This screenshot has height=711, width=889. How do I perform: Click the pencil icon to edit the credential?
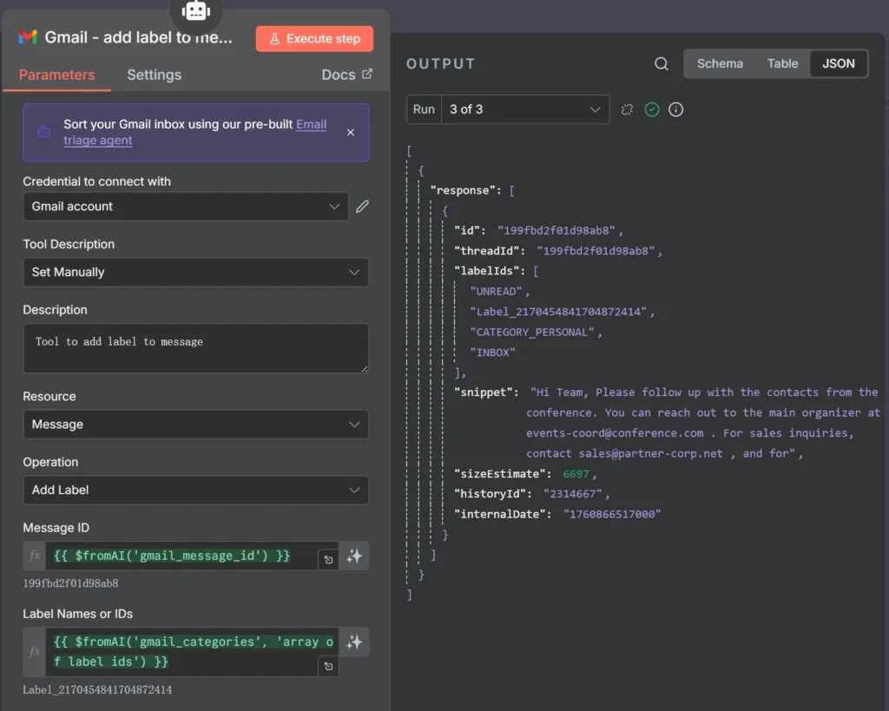362,207
